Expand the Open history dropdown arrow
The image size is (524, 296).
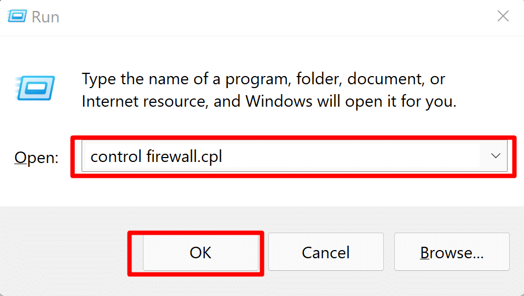click(x=496, y=156)
